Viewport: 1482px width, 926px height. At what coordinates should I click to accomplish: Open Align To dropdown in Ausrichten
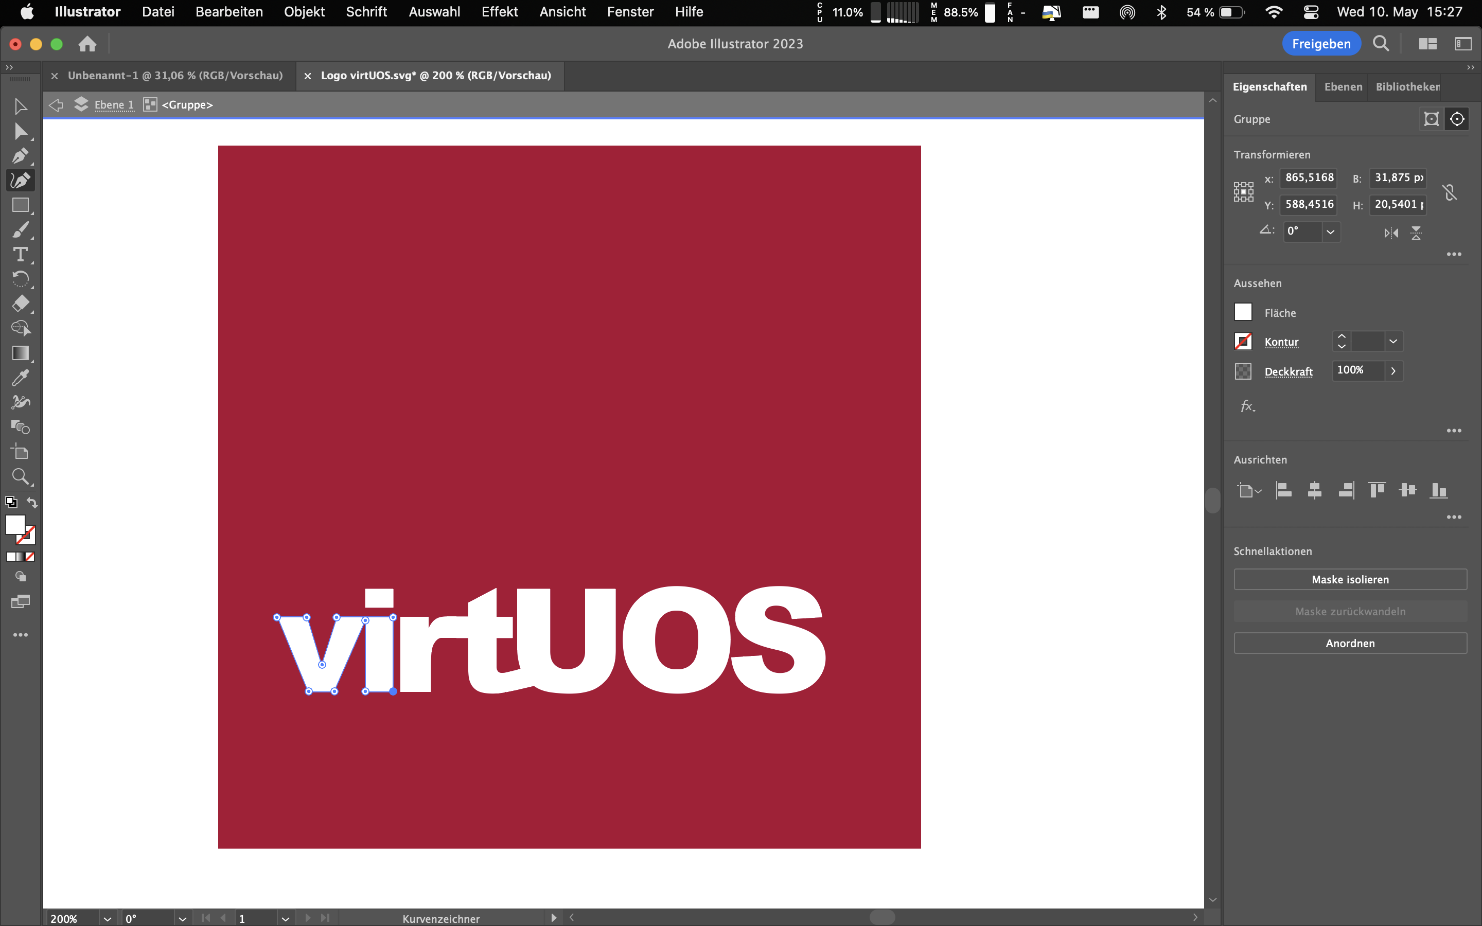1249,491
